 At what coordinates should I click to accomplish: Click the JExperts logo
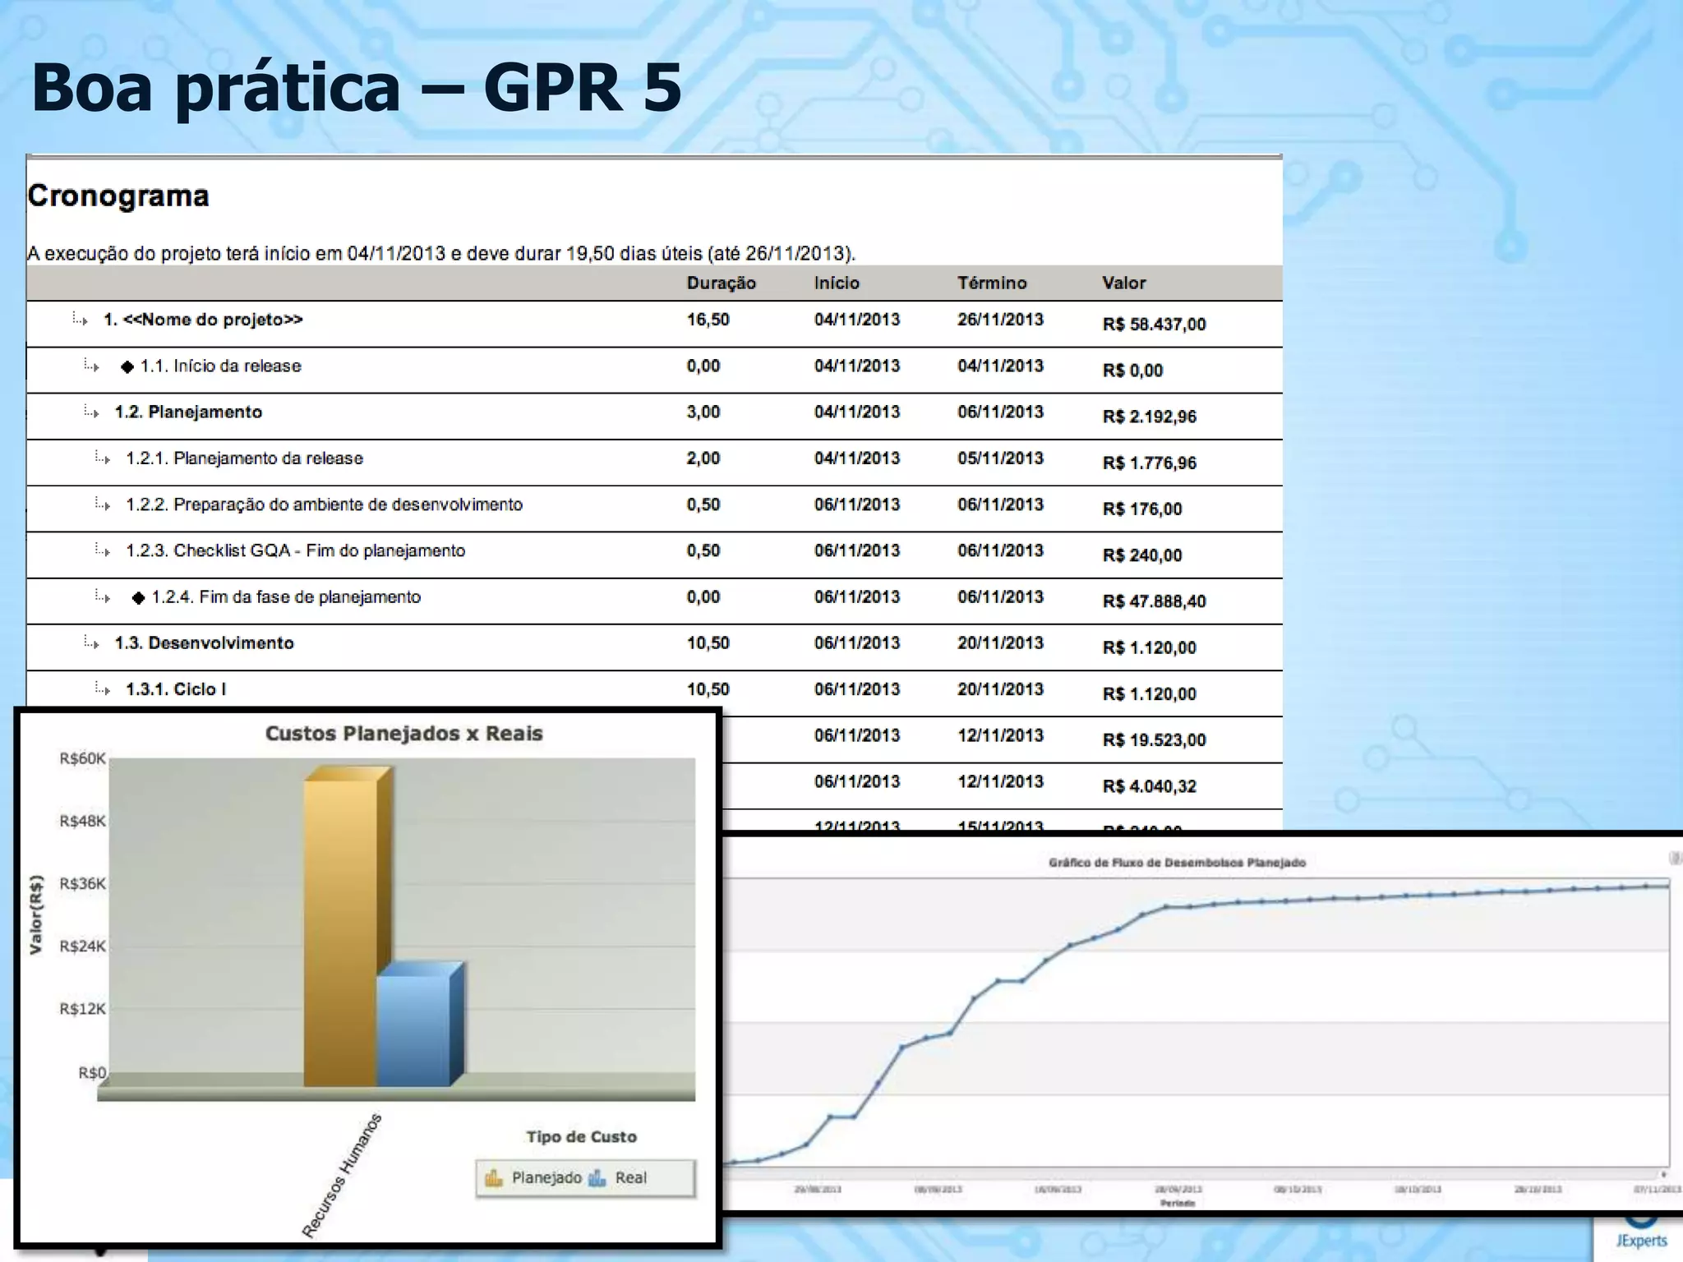1641,1234
